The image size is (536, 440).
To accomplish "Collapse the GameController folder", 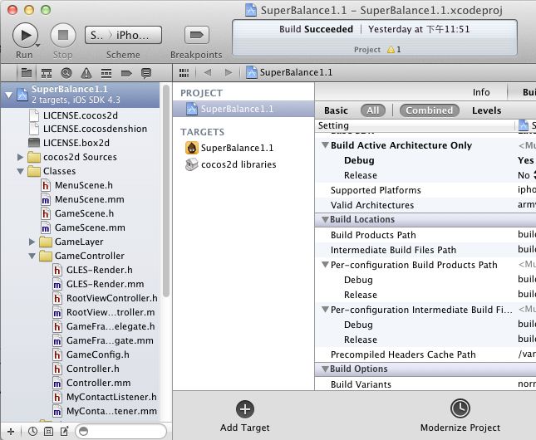I will tap(32, 256).
